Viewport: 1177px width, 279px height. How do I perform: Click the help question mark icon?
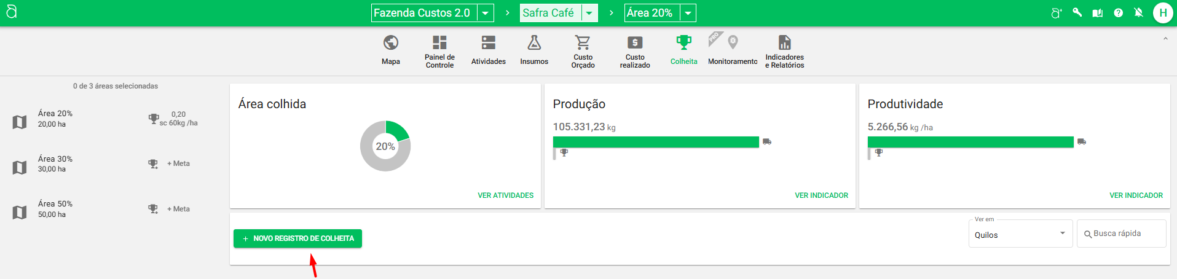[x=1118, y=13]
